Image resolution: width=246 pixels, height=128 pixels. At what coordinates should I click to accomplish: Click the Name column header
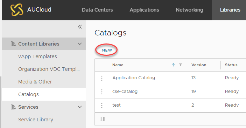click(x=118, y=65)
